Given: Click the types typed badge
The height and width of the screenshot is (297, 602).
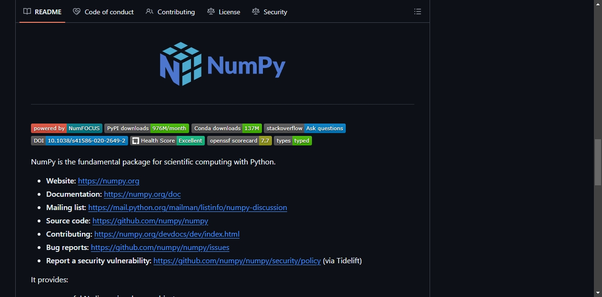Looking at the screenshot, I should click(293, 141).
